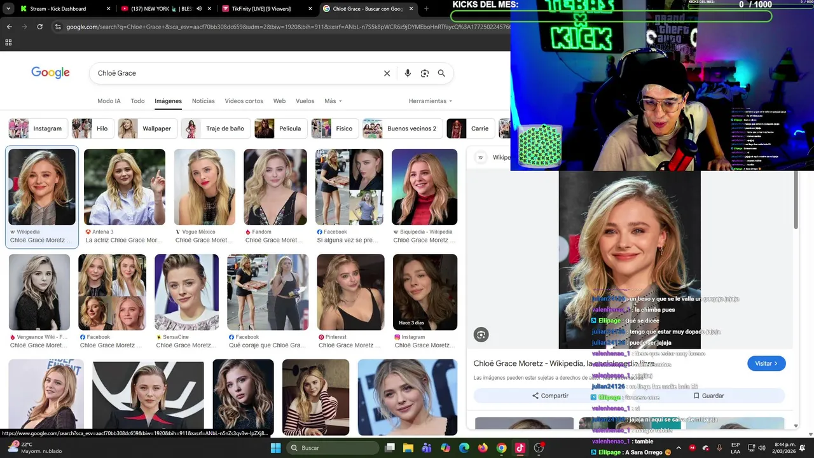Select the Físico filter chip

tap(335, 128)
